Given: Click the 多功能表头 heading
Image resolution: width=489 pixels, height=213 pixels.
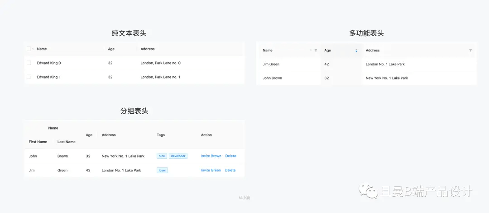Looking at the screenshot, I should (x=366, y=33).
